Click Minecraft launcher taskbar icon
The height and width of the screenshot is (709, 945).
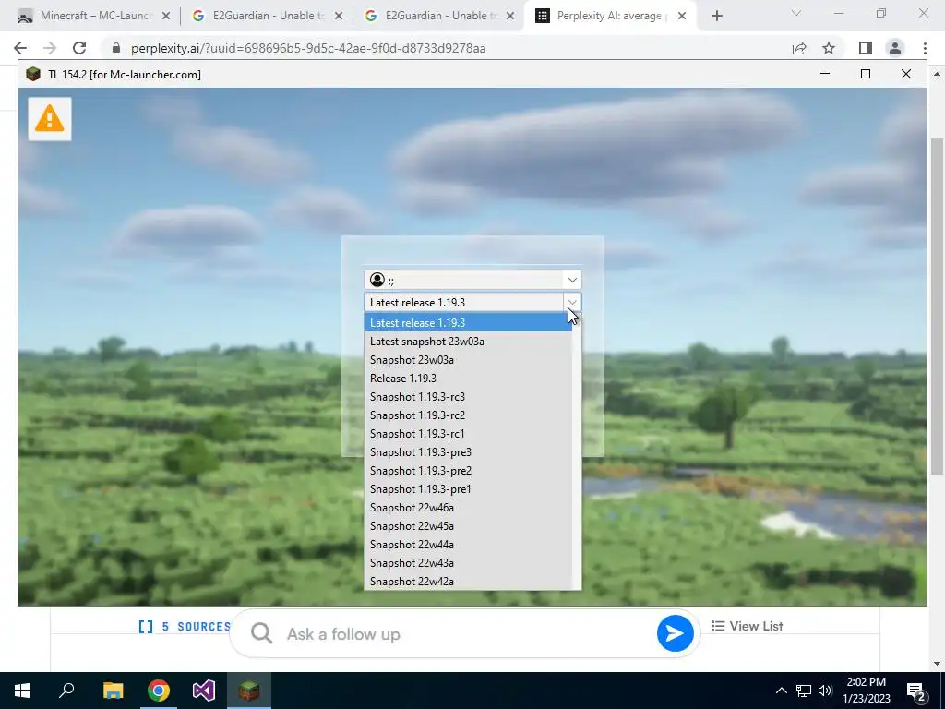tap(249, 691)
